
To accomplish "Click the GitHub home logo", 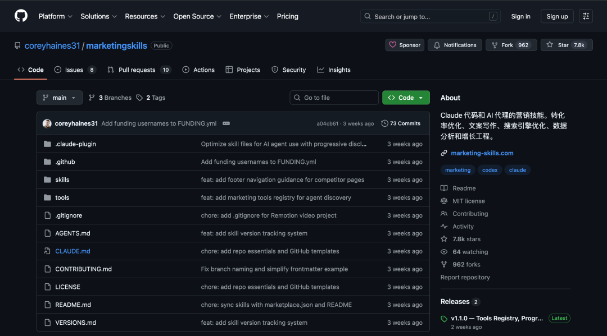I will (x=21, y=16).
